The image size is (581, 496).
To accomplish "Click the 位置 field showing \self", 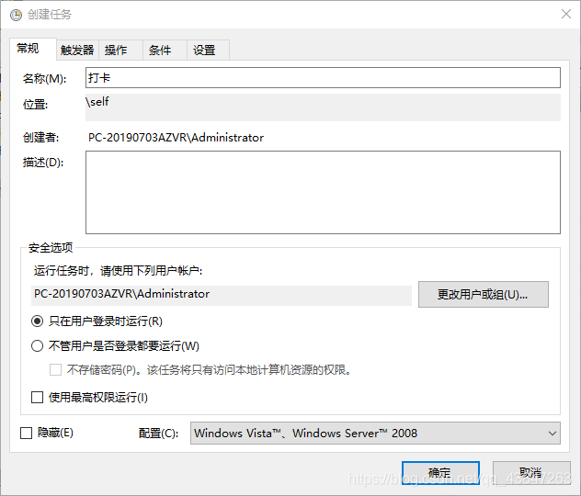I will click(323, 107).
